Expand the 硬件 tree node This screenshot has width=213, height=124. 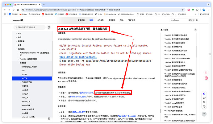tap(16, 45)
